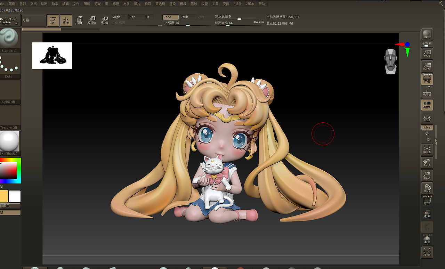Open the 灯光 (Light) menu
Screen dimensions: 445x269
coord(98,4)
